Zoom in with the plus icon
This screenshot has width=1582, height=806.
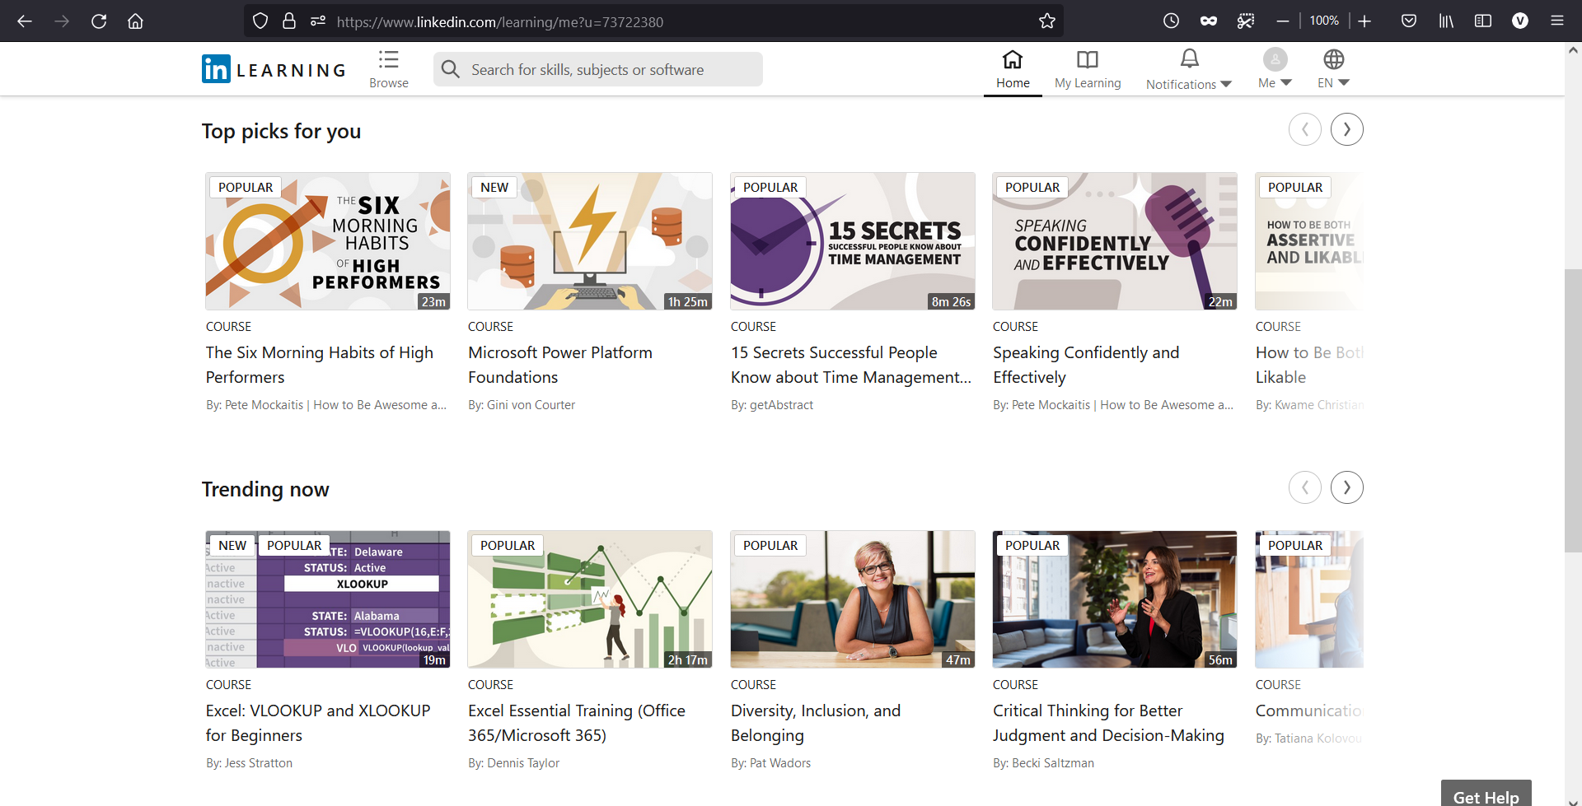pos(1364,21)
